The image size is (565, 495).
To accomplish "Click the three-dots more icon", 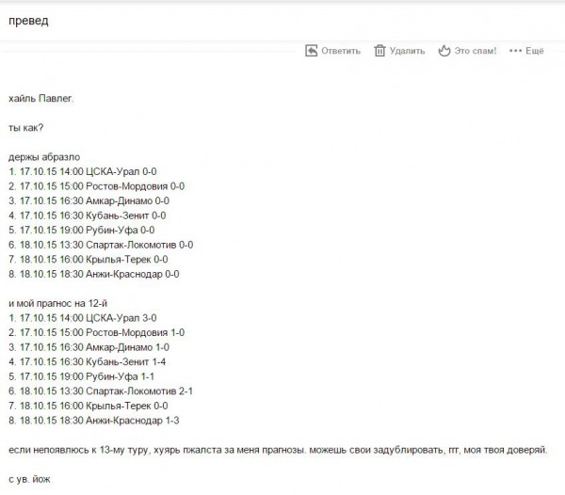I will (x=515, y=51).
